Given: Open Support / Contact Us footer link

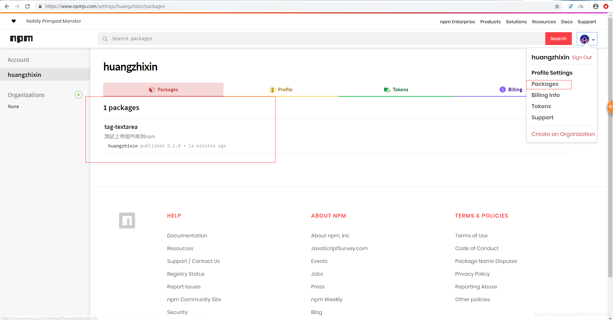Looking at the screenshot, I should click(193, 261).
